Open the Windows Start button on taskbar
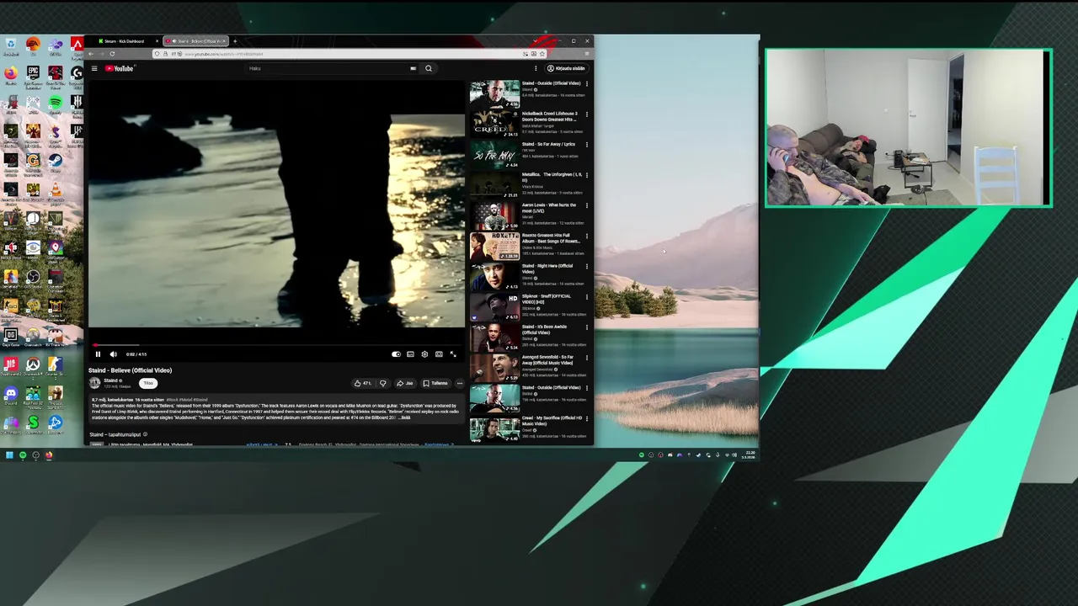 (9, 455)
